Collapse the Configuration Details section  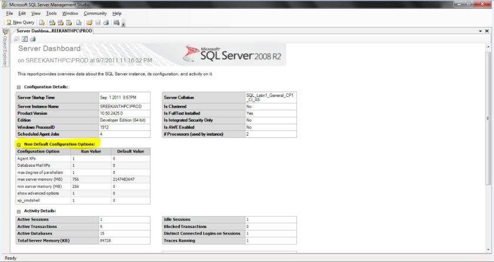pyautogui.click(x=19, y=87)
